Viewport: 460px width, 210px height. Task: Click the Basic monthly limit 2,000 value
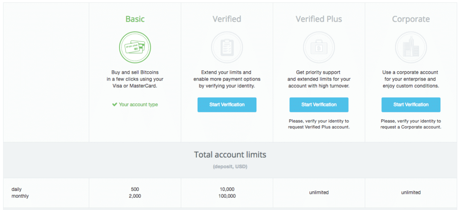pos(135,196)
